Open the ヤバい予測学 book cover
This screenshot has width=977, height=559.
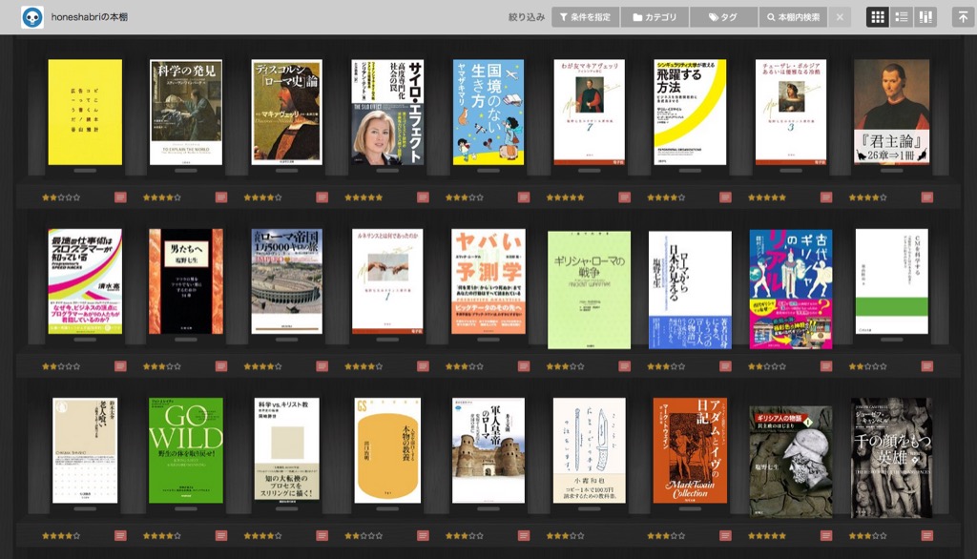pyautogui.click(x=488, y=281)
